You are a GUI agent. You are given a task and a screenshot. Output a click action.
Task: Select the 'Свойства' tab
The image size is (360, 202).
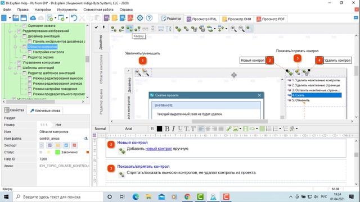tap(14, 110)
